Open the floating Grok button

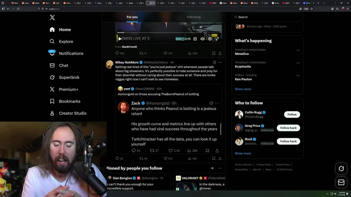point(341,169)
